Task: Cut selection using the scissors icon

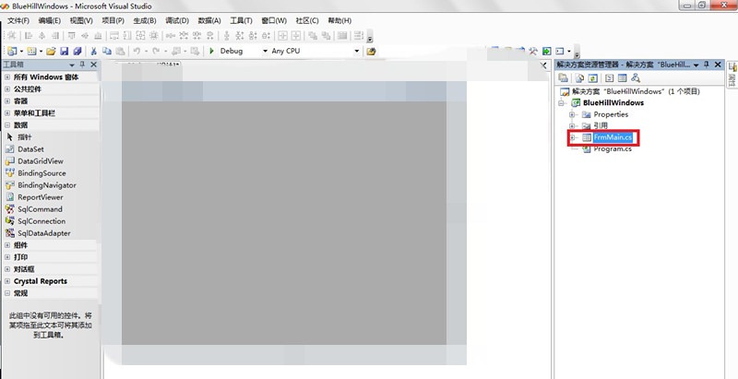Action: tap(94, 51)
